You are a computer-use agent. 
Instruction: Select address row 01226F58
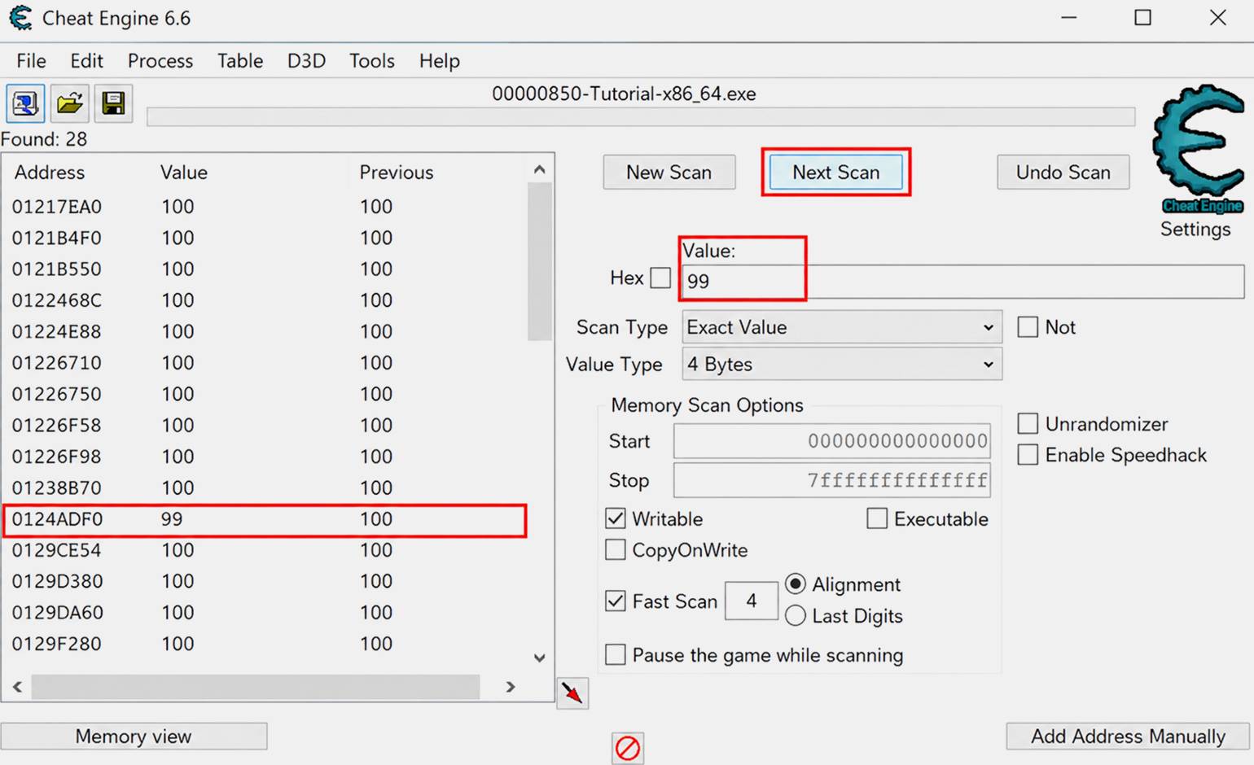tap(265, 426)
